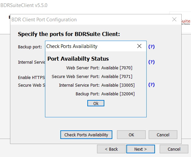Image resolution: width=191 pixels, height=157 pixels.
Task: Cancel the BDRSuiteClient installer
Action: point(174,149)
